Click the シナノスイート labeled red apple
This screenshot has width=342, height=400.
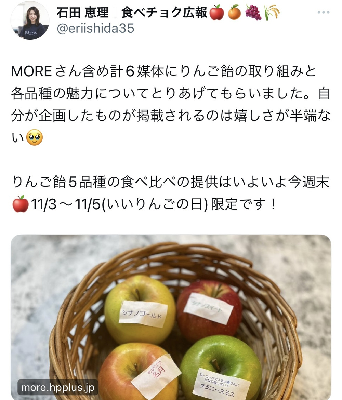(209, 310)
